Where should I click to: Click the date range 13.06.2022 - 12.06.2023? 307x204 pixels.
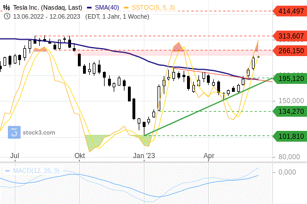pos(47,16)
